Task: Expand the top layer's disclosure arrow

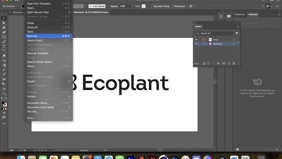Action: point(206,40)
